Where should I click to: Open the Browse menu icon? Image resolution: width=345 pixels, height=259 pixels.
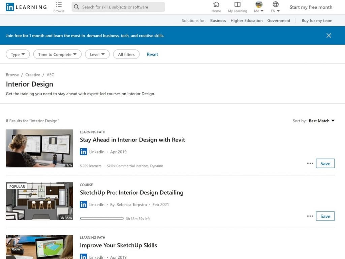[x=59, y=4]
